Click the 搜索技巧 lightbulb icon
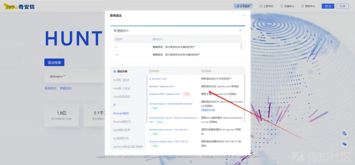Screen dimensions: 355x165 [115, 31]
